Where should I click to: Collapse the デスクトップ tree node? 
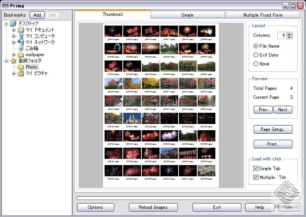[x=7, y=24]
